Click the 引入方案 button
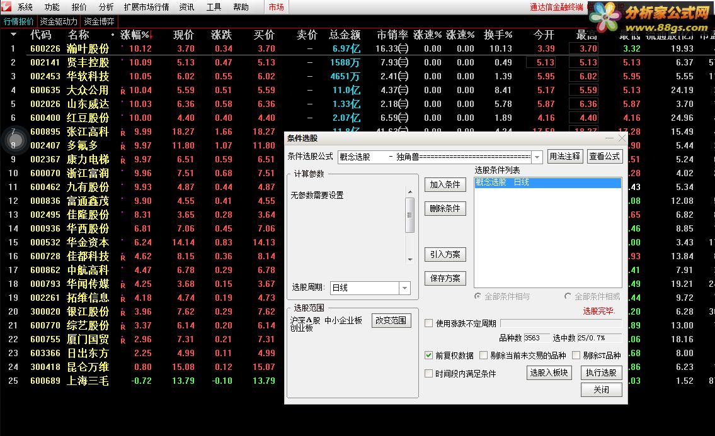The height and width of the screenshot is (436, 715). point(445,254)
